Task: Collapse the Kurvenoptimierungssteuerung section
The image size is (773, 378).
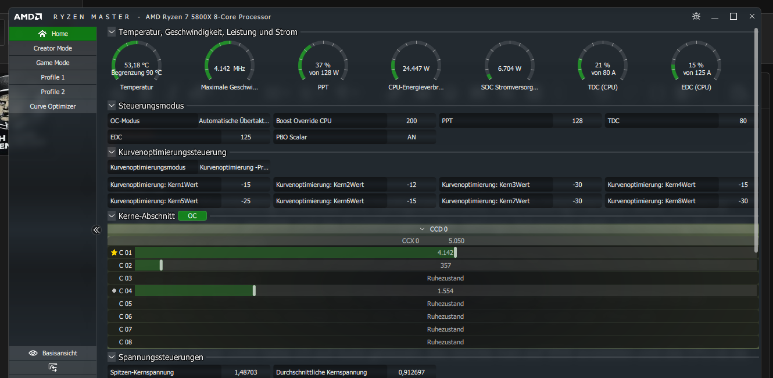Action: coord(112,152)
